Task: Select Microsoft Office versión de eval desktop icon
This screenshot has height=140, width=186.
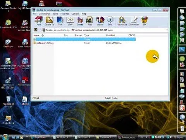Action: pyautogui.click(x=8, y=63)
